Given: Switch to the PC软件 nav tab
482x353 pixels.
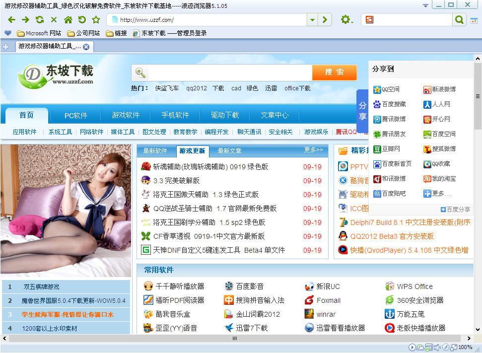Looking at the screenshot, I should (x=75, y=115).
